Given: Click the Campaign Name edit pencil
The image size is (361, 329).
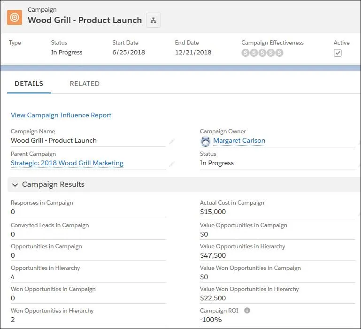Looking at the screenshot, I should (x=172, y=141).
